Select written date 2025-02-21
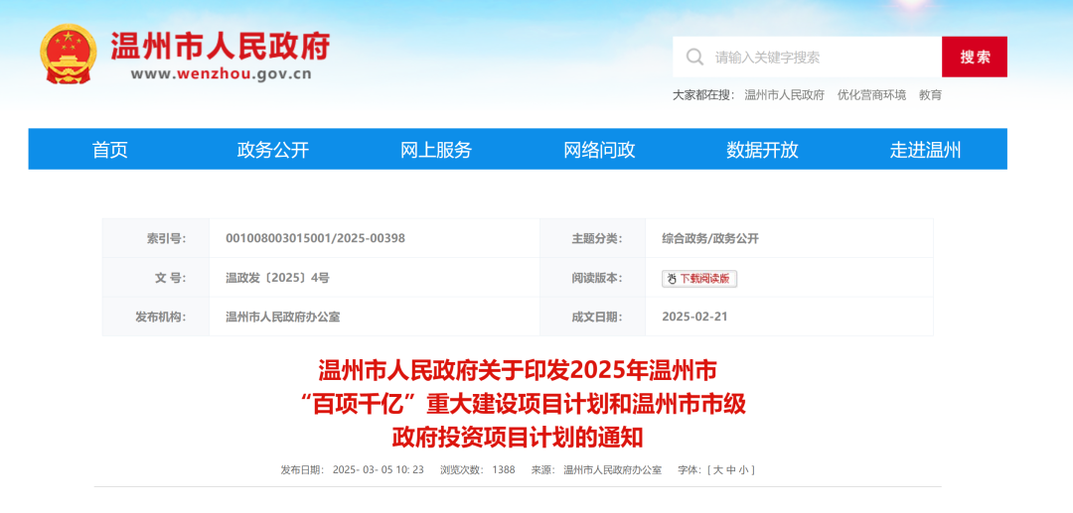The image size is (1073, 513). pos(694,317)
